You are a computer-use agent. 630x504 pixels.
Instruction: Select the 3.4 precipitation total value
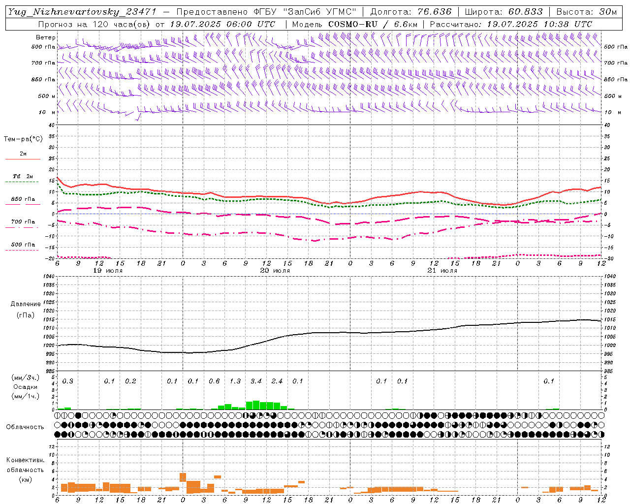(x=256, y=381)
